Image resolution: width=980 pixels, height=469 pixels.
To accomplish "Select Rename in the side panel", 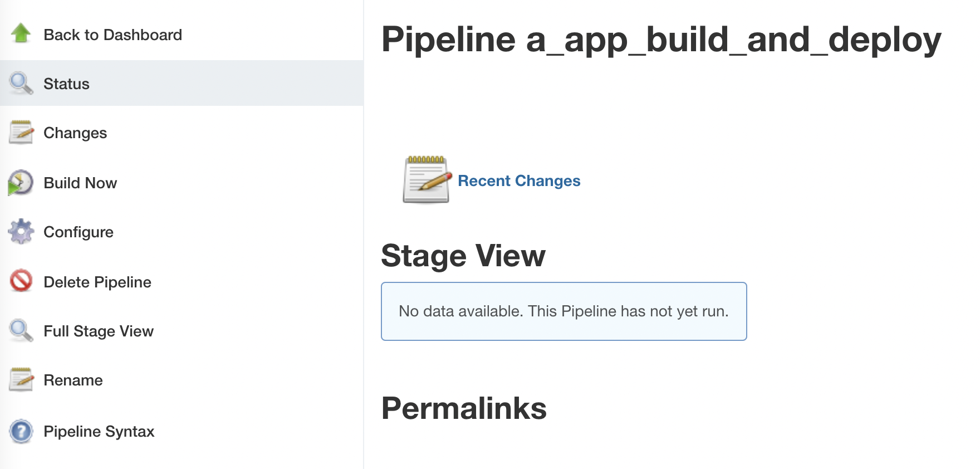I will pos(73,380).
